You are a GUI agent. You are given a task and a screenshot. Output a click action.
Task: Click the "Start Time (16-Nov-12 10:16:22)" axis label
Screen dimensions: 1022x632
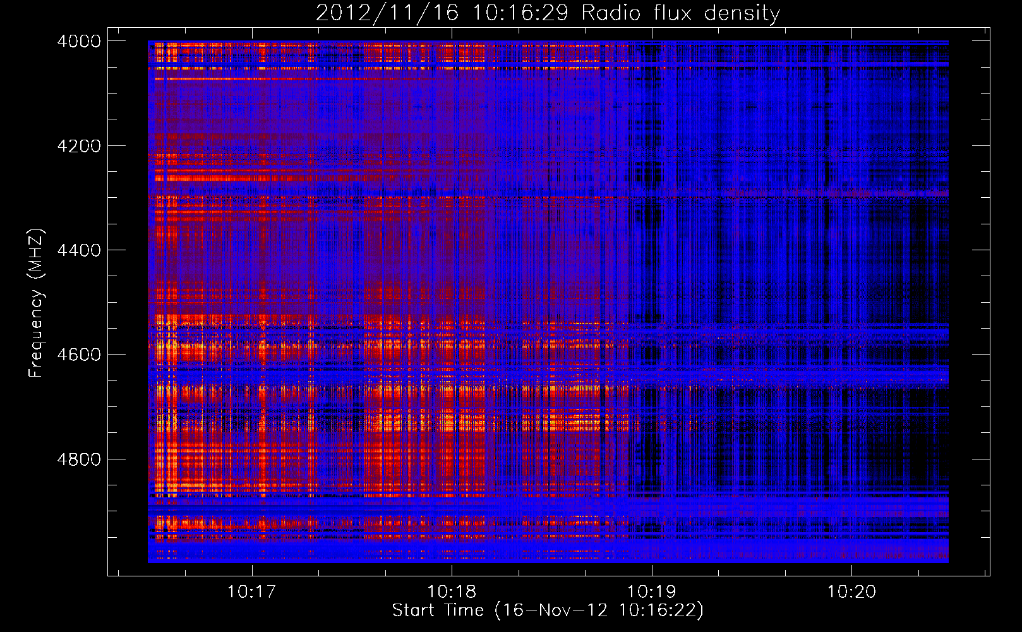coord(548,611)
